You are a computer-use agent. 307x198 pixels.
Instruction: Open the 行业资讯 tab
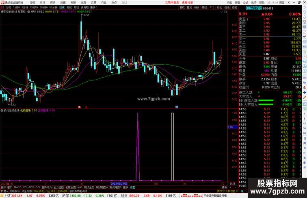point(50,191)
